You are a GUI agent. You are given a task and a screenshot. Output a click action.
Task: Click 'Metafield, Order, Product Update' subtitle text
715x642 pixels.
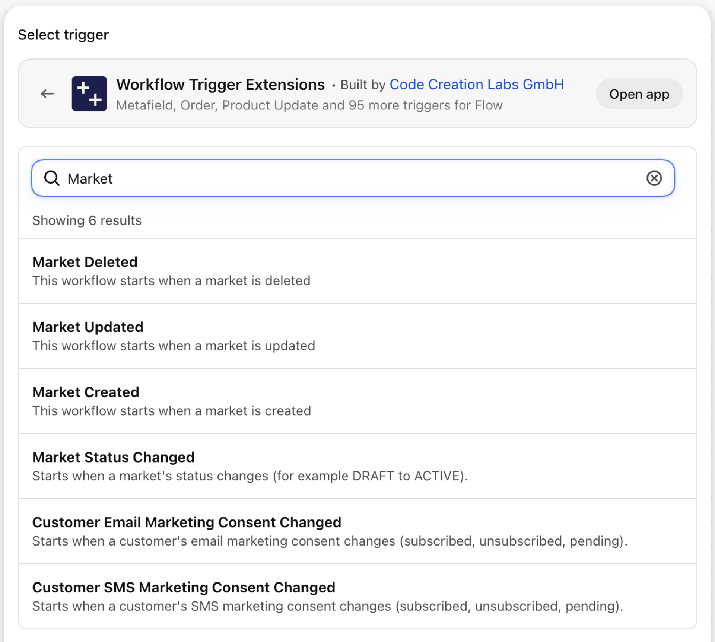[x=309, y=105]
